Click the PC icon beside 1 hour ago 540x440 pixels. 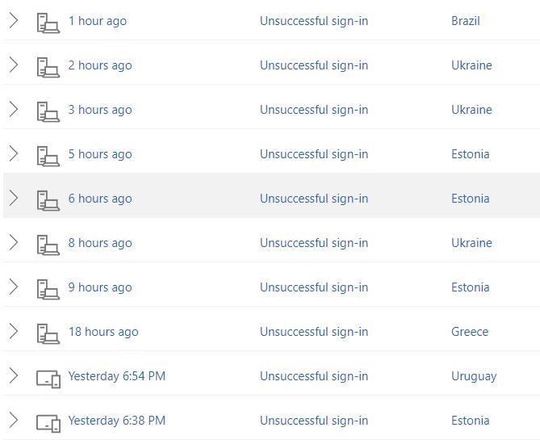[x=48, y=22]
